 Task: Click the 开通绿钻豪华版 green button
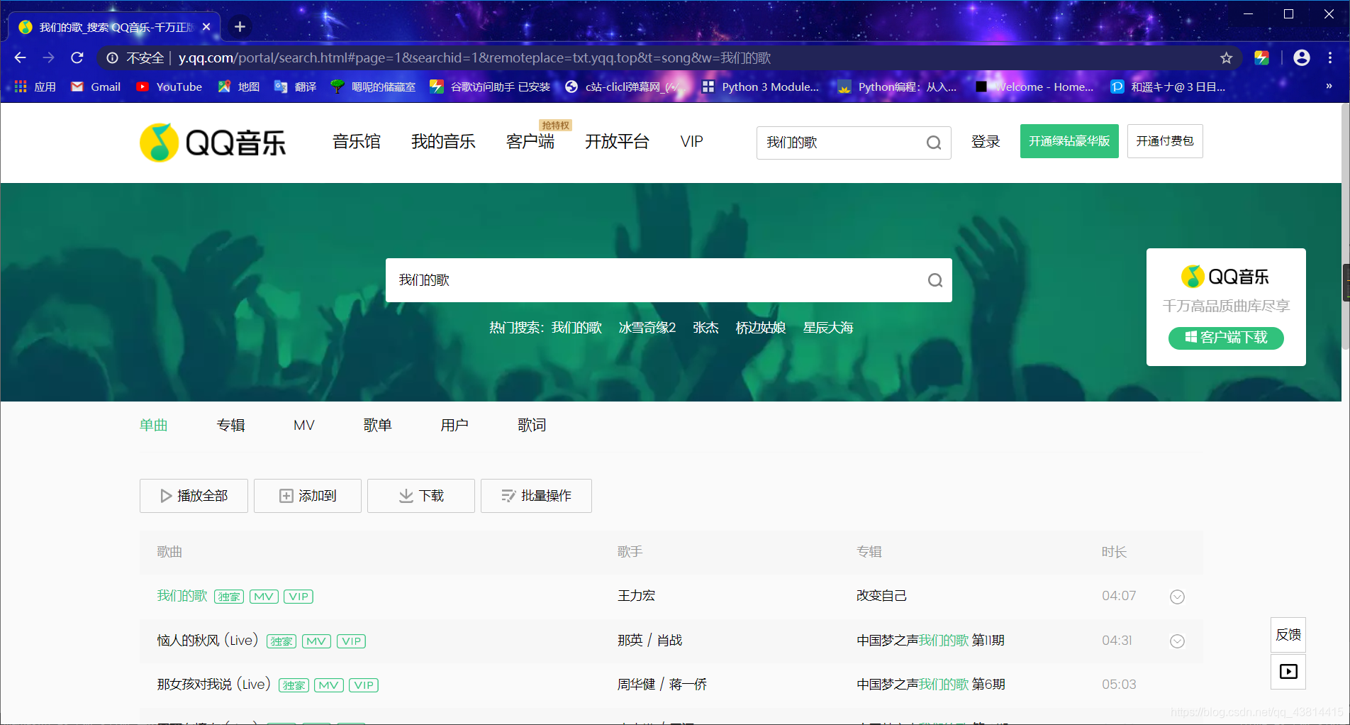(1069, 141)
